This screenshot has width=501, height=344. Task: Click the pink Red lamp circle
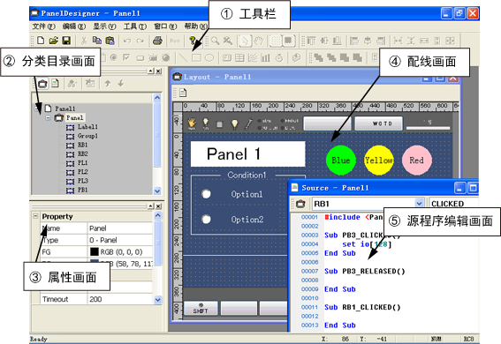click(x=417, y=160)
